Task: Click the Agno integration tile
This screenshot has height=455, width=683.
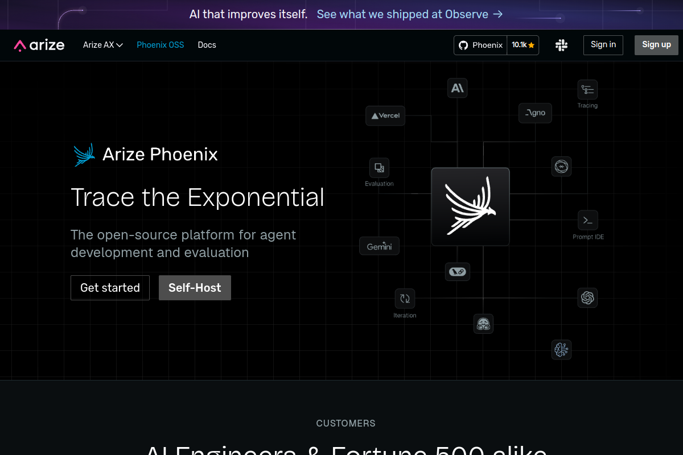Action: coord(535,113)
